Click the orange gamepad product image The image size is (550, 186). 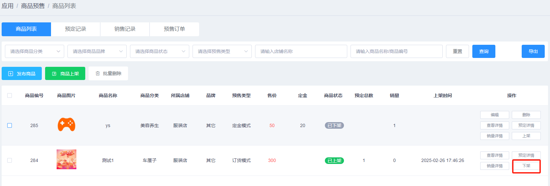click(x=66, y=125)
